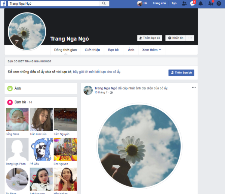Open the Bạn bè section heading link
The image size is (225, 194).
[20, 102]
